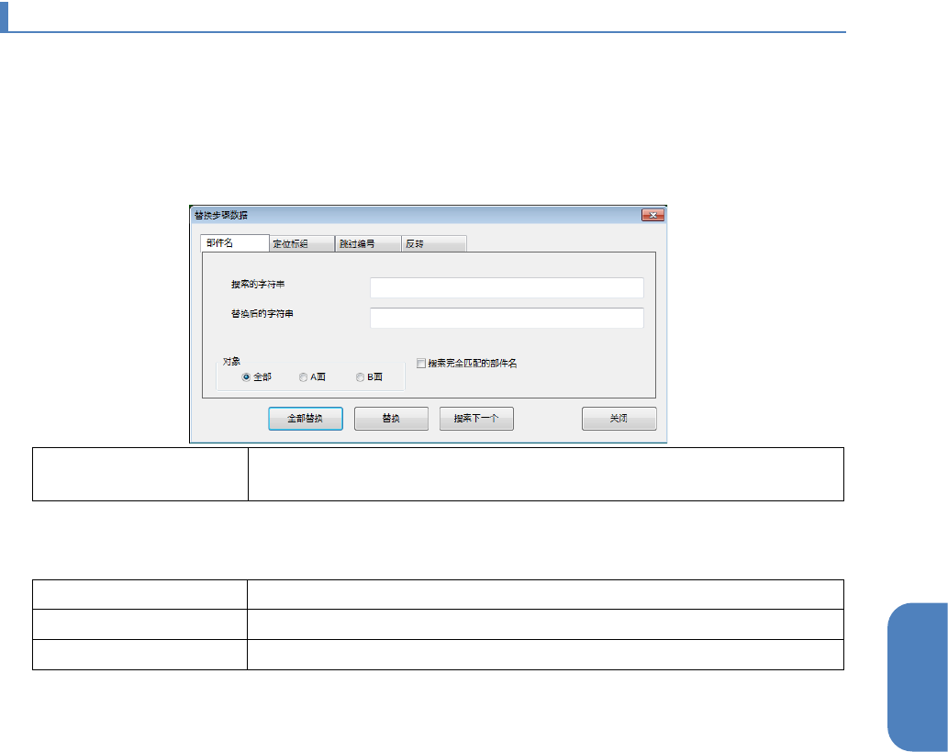Click the 关闭 button
Screen dimensions: 948x752
point(619,419)
